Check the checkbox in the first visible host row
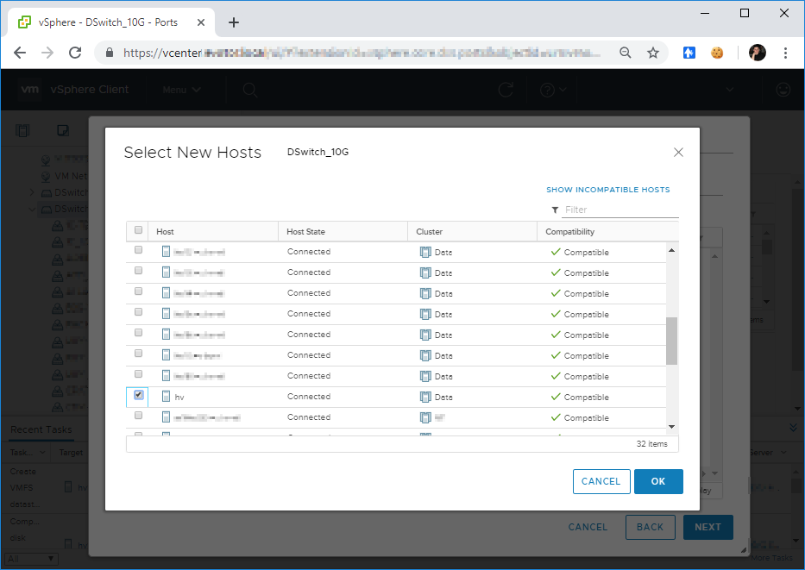 click(x=138, y=250)
